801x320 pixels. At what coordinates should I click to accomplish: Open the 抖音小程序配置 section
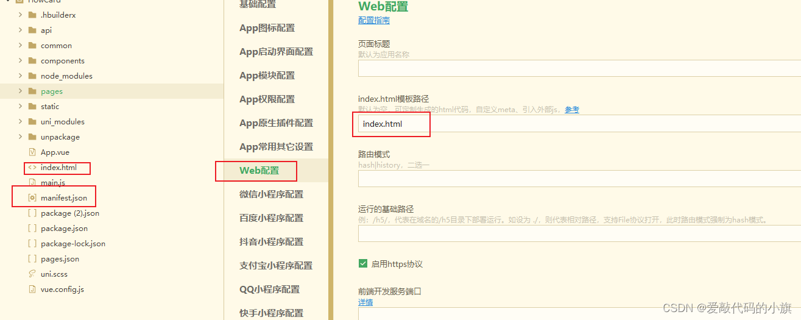(271, 242)
